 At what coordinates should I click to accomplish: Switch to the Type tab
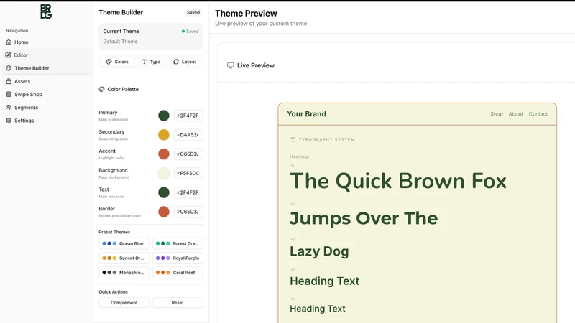tap(151, 62)
